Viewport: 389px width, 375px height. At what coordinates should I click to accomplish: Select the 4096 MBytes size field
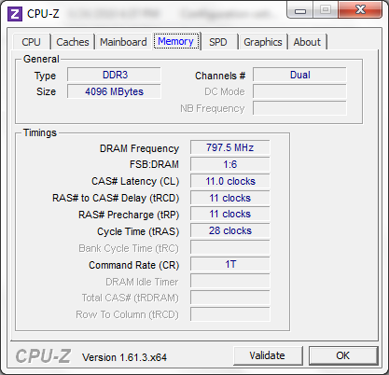[114, 91]
